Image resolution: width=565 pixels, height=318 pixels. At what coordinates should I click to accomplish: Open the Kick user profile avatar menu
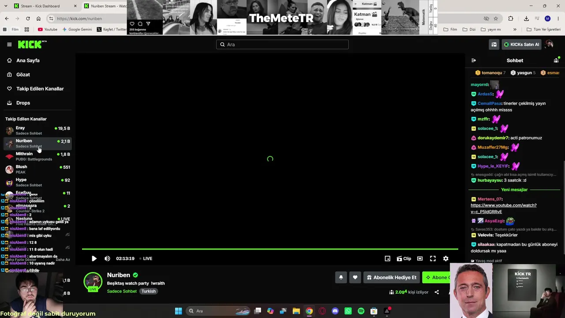549,45
